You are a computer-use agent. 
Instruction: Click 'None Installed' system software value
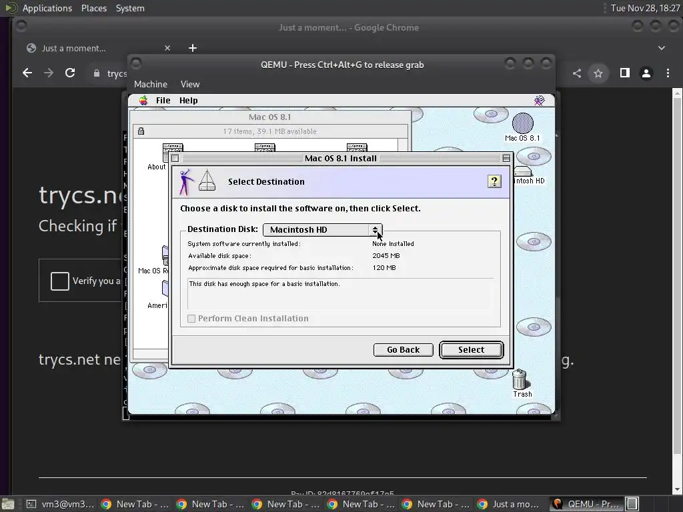click(x=393, y=244)
